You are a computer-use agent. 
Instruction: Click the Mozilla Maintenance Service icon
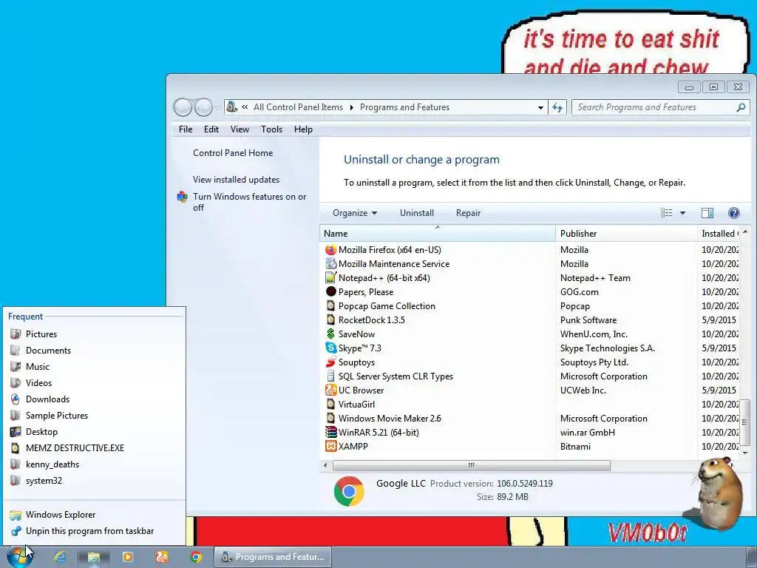330,264
